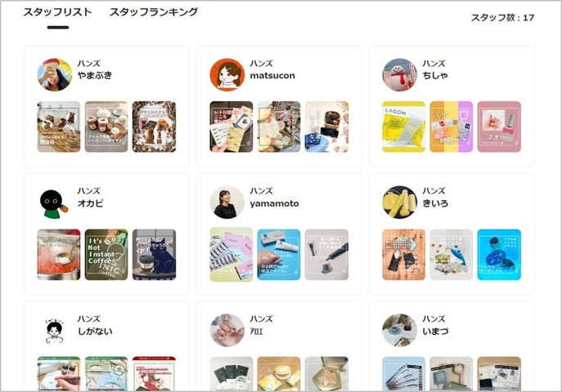Click the きいろ staff name

click(x=435, y=203)
